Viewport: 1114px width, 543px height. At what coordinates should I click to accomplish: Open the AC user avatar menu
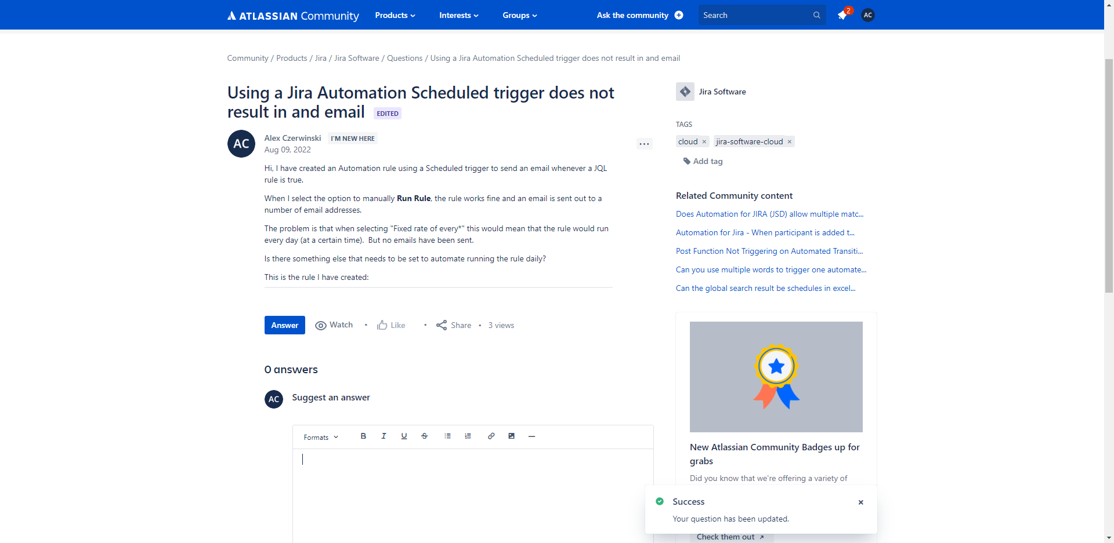868,16
